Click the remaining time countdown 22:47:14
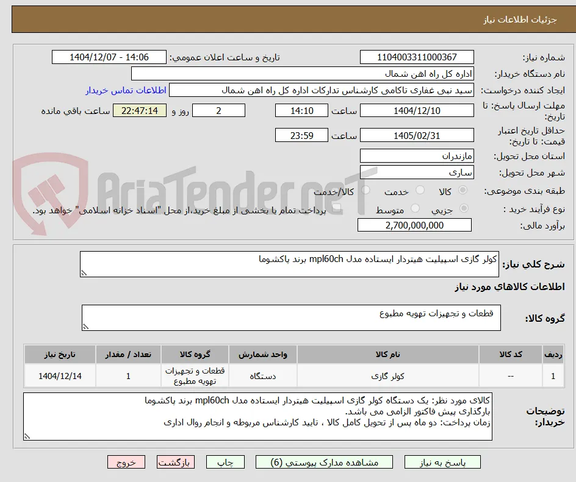This screenshot has height=482, width=576. (140, 110)
